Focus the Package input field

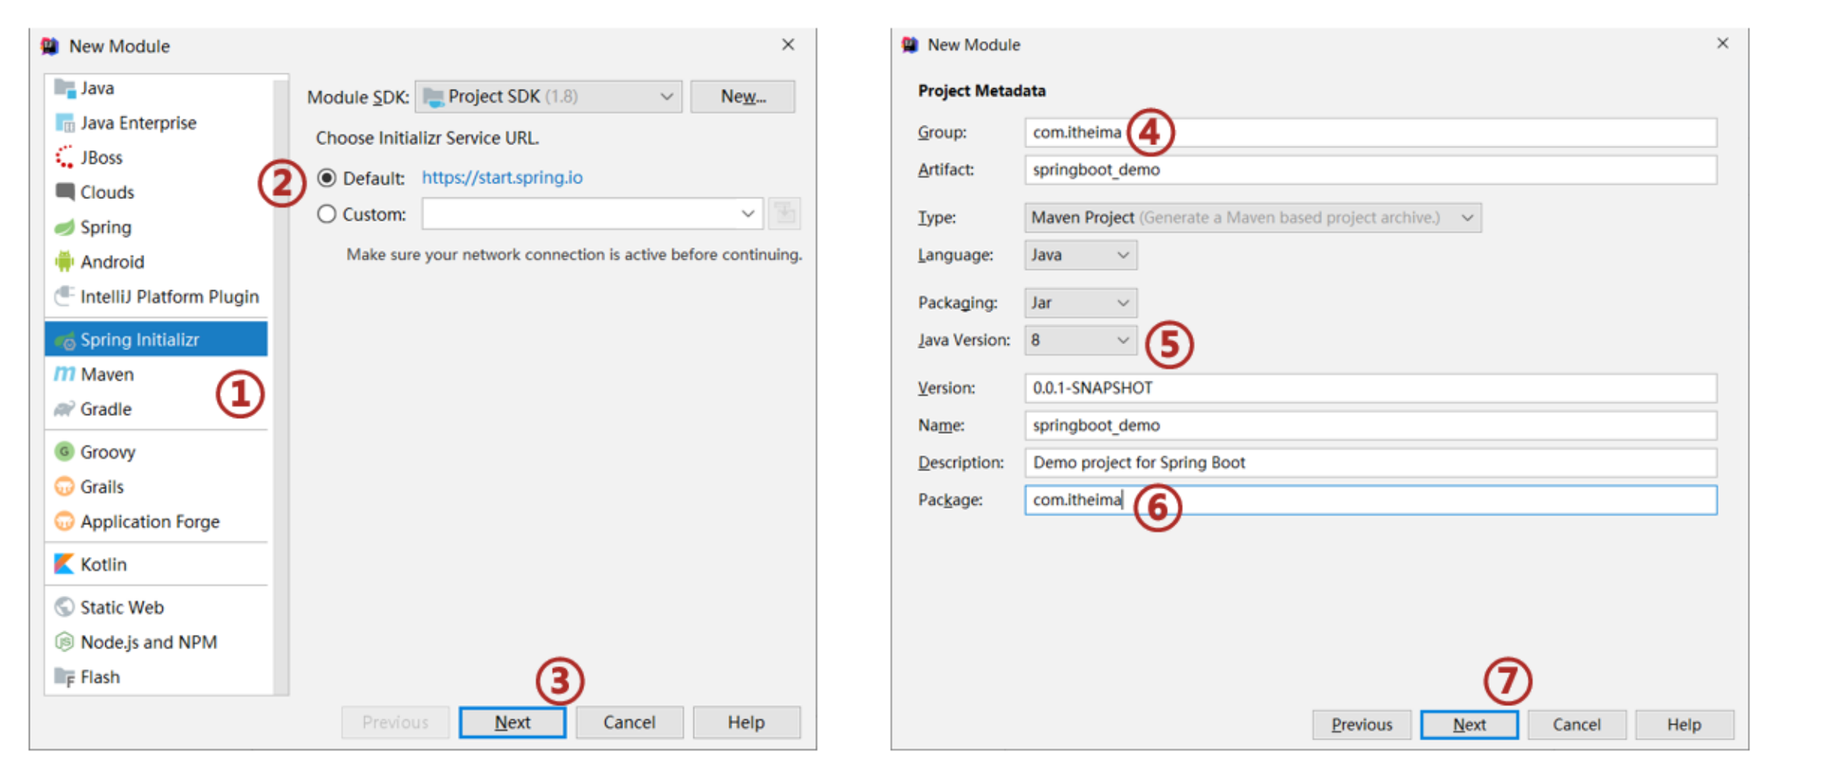click(x=1370, y=500)
